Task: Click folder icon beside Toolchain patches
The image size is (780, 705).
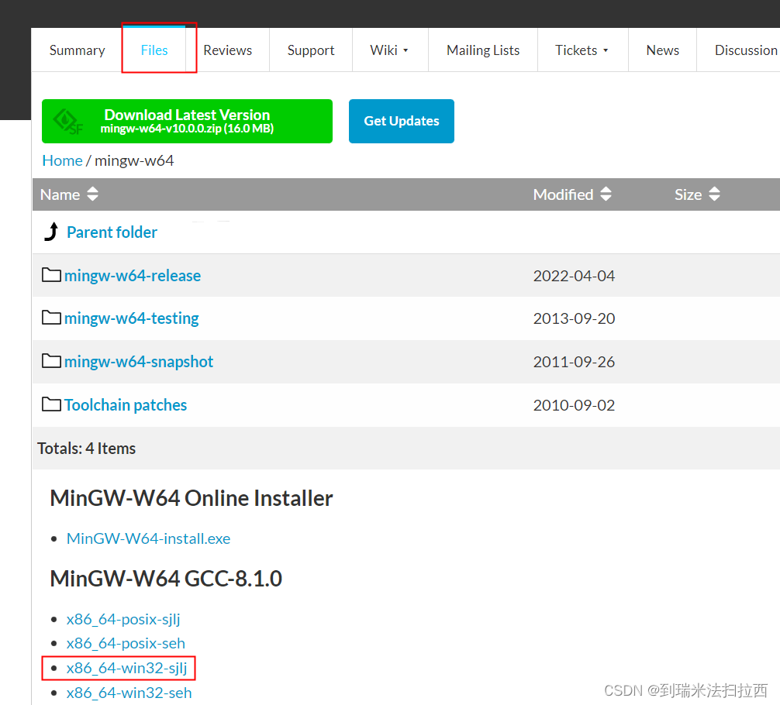Action: coord(51,404)
